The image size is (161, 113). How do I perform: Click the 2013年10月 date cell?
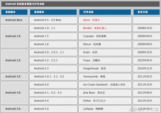pyautogui.click(x=147, y=101)
